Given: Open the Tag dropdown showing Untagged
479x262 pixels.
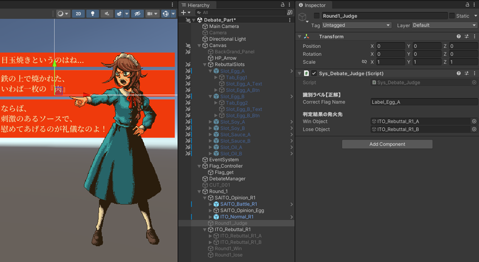Looking at the screenshot, I should [x=356, y=25].
